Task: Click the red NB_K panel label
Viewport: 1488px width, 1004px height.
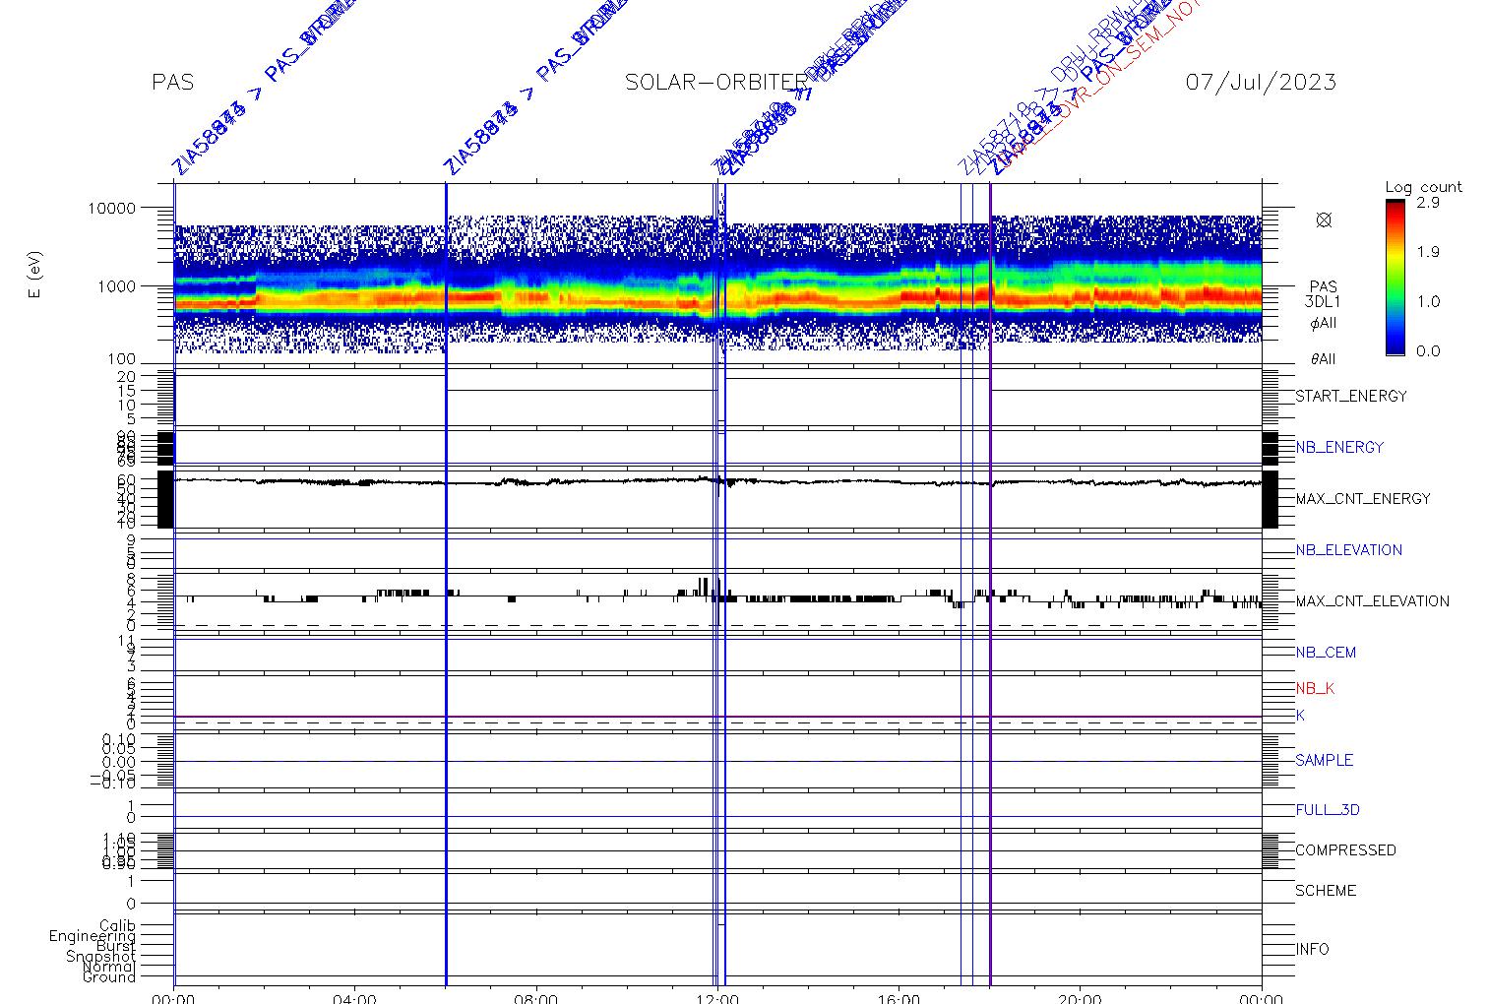Action: (1315, 689)
